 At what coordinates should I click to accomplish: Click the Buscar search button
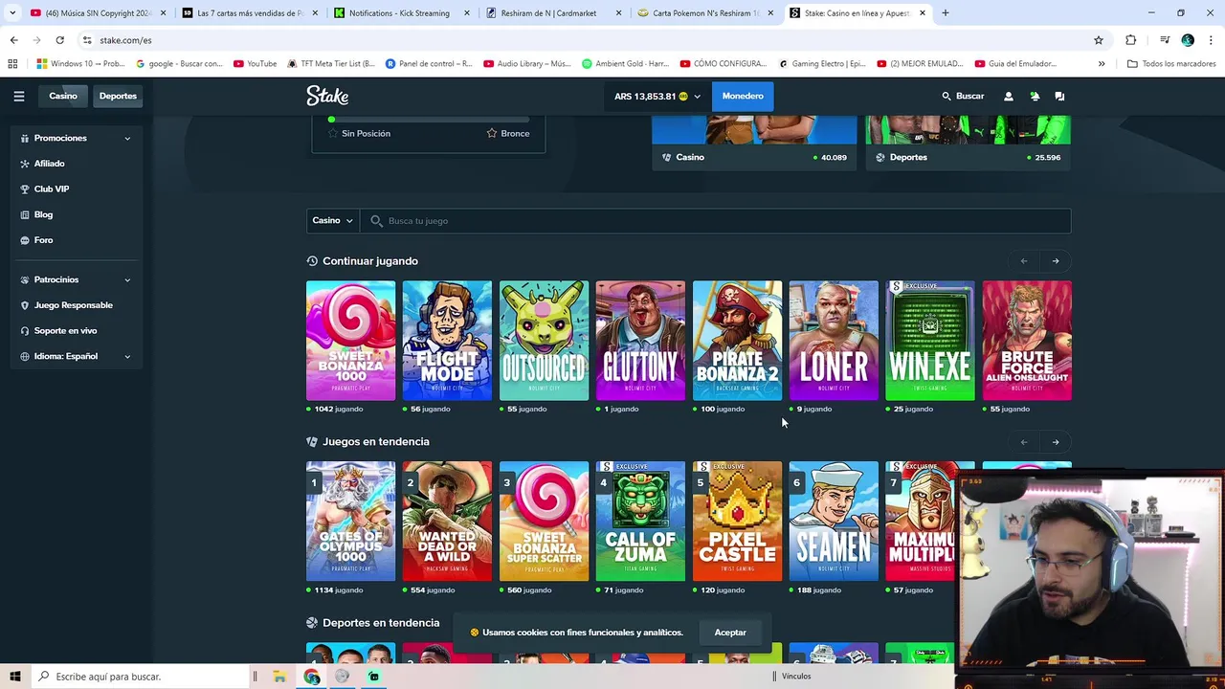pos(962,96)
